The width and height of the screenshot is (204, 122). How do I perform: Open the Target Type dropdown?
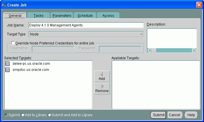click(x=141, y=34)
